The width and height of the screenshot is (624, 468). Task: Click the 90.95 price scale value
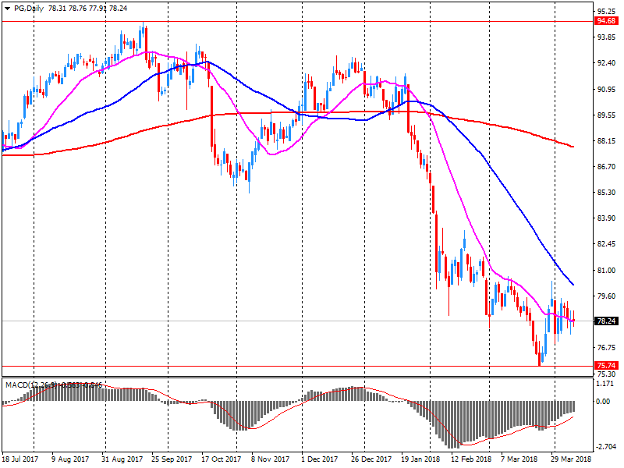607,89
